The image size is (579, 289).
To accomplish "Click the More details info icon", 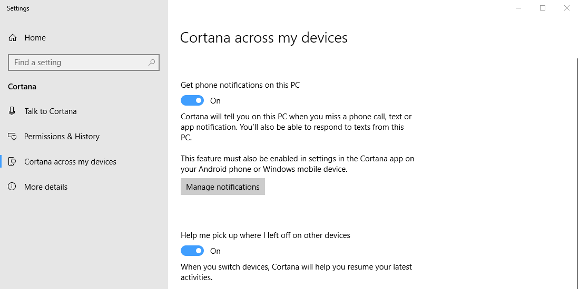I will point(12,187).
